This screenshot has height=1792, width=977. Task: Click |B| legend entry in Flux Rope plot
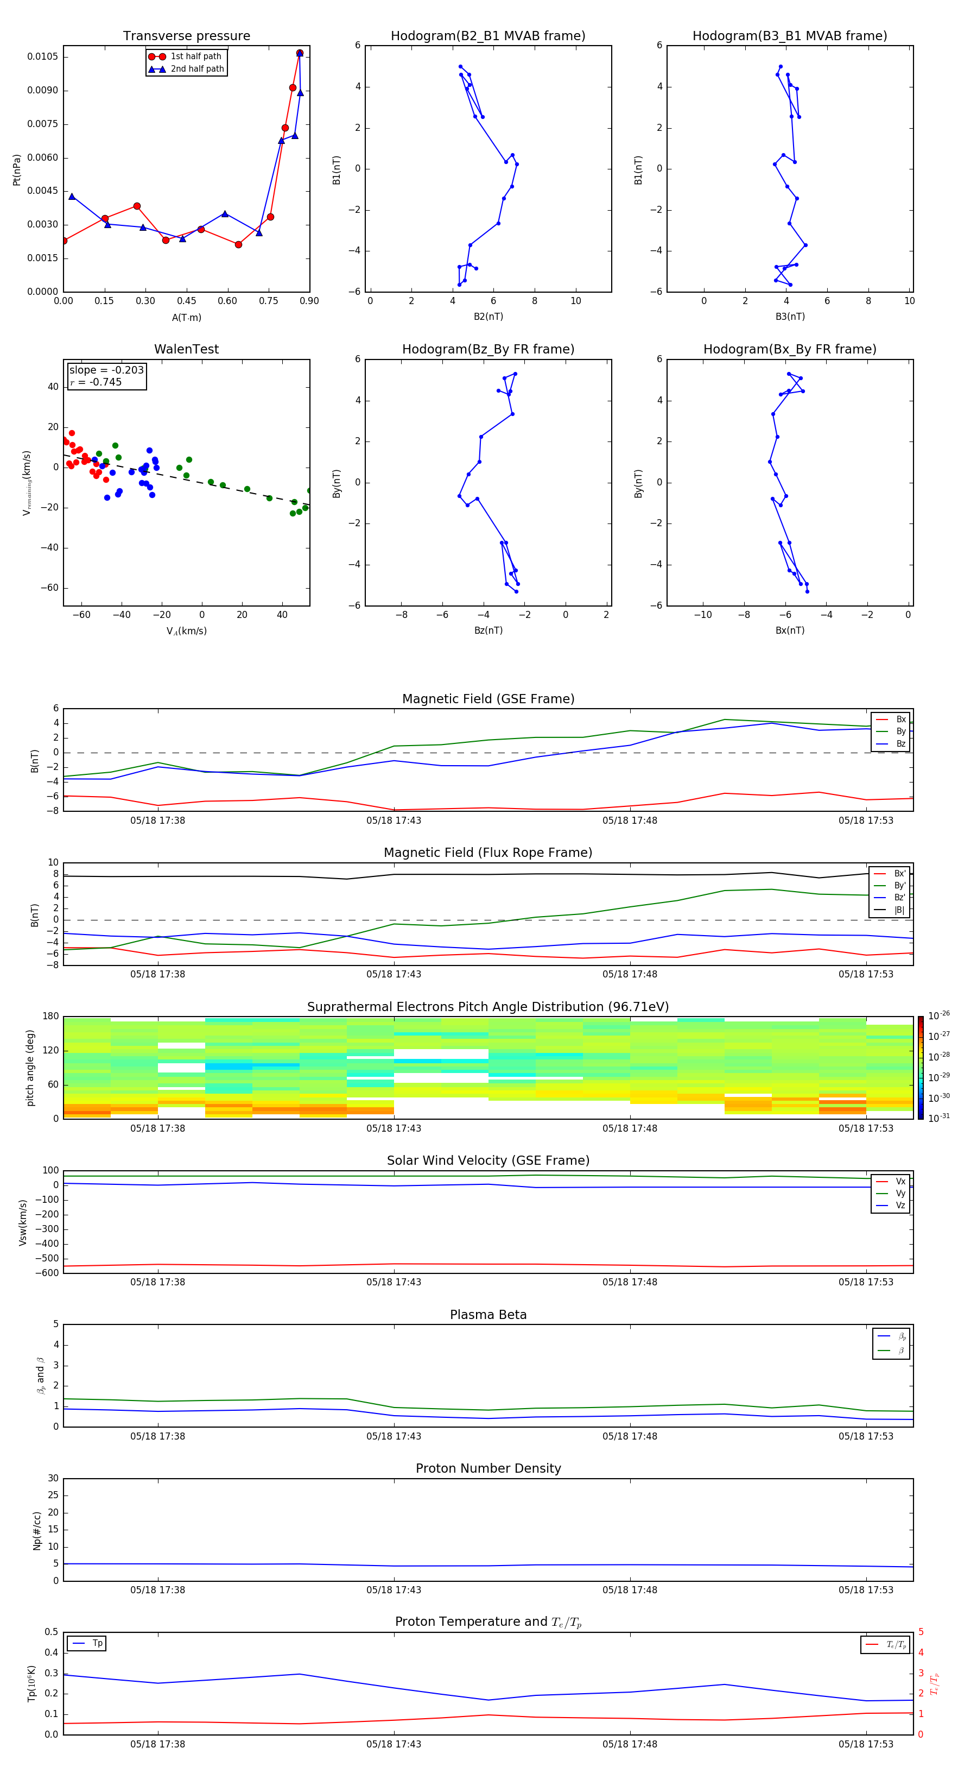[x=890, y=910]
